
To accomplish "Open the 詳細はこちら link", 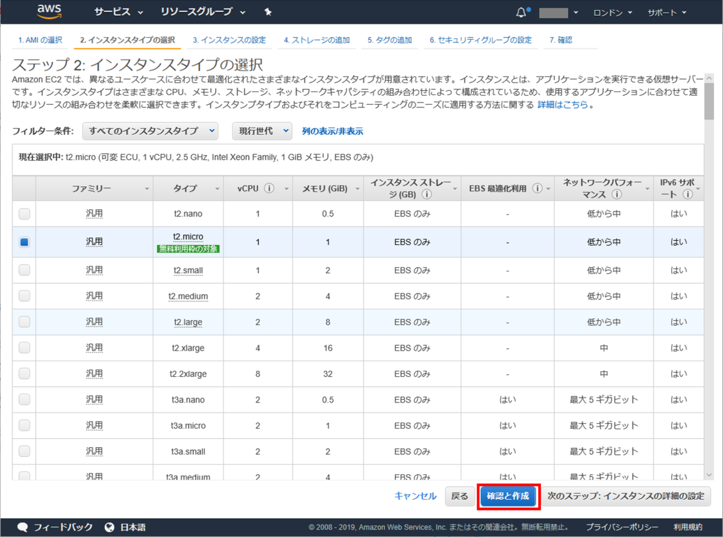I will (x=563, y=105).
